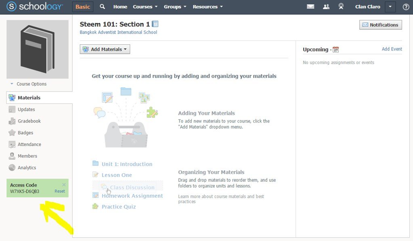Click the help question mark icon
The height and width of the screenshot is (241, 413).
[406, 7]
